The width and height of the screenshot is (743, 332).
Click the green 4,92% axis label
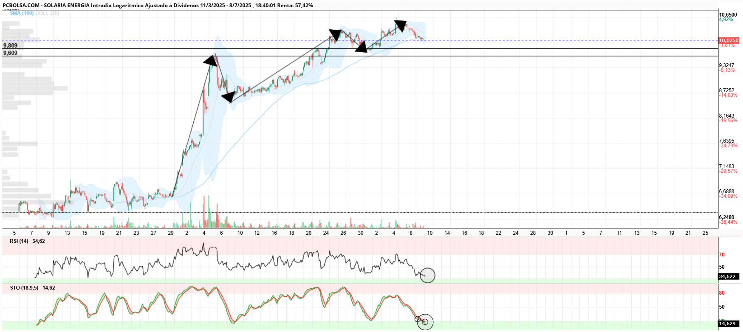[x=726, y=20]
